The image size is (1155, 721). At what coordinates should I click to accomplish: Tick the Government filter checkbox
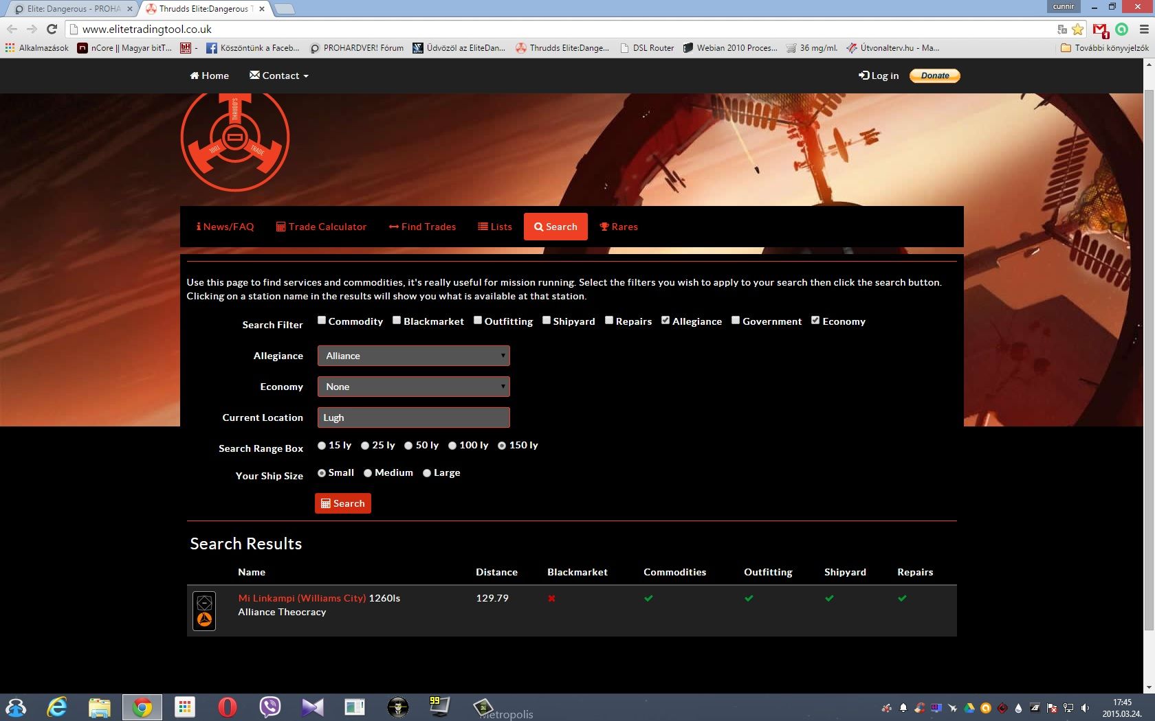coord(736,320)
